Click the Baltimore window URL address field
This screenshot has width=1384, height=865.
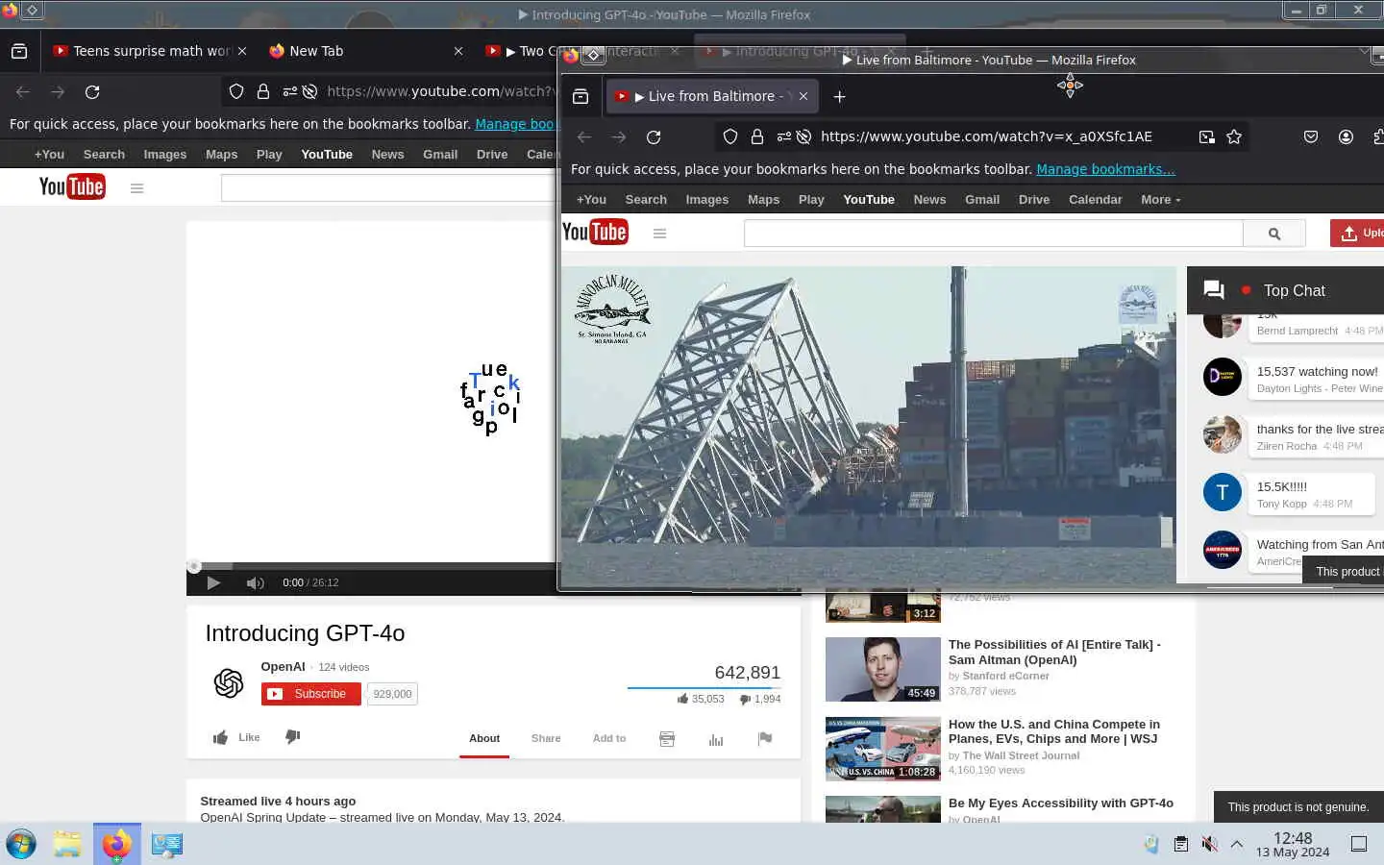[986, 136]
